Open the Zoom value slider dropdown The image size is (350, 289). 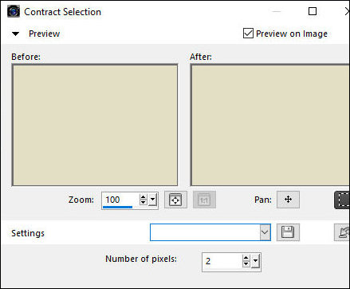pos(153,200)
